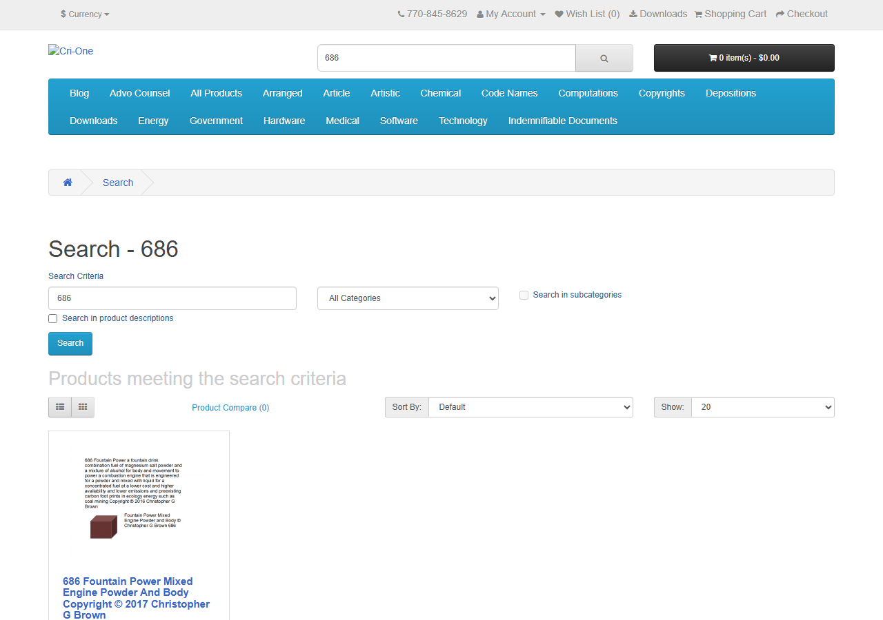Open the Technology category
The height and width of the screenshot is (620, 883).
[x=463, y=121]
